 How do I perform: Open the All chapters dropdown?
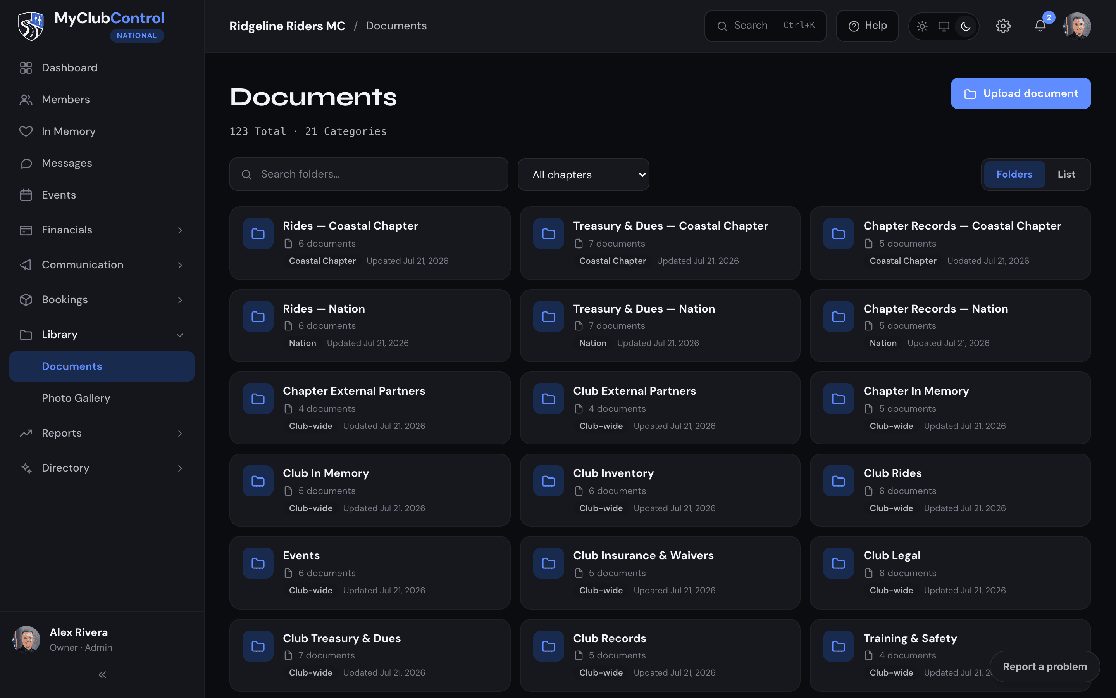tap(583, 174)
